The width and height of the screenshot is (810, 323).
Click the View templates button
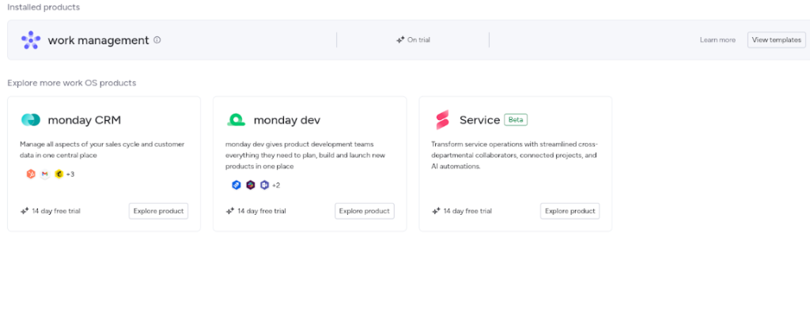point(777,39)
